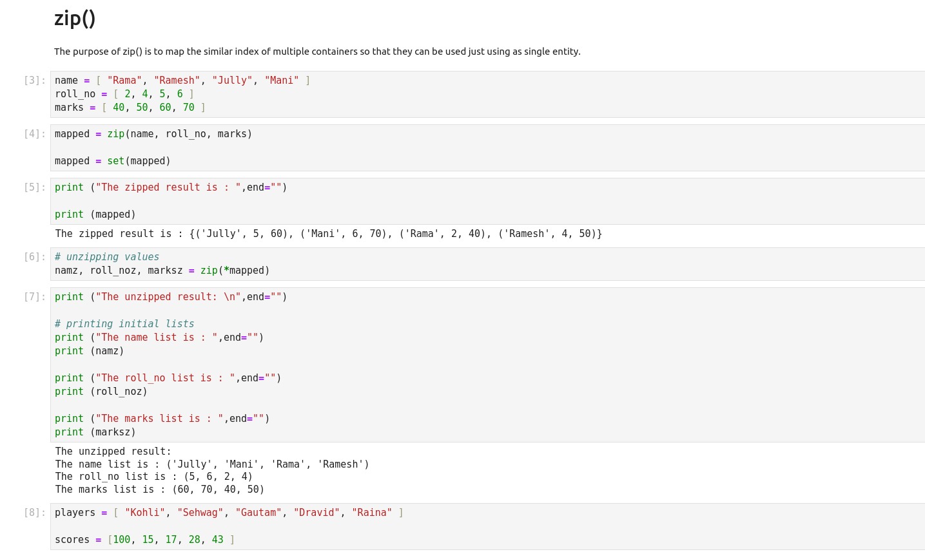Click the '# unzipping values' comment line

[107, 257]
